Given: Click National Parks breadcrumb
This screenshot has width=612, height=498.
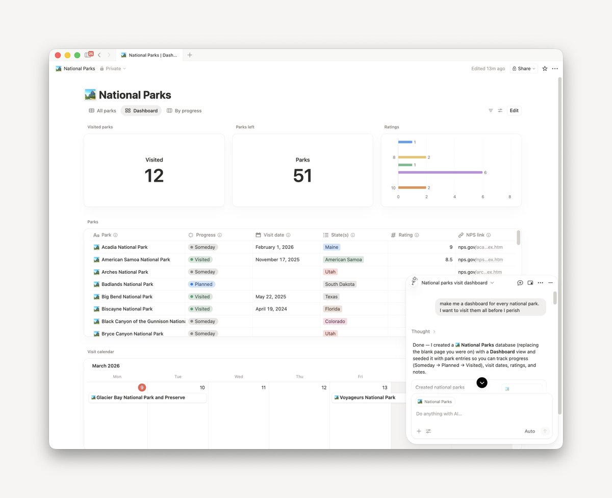Looking at the screenshot, I should pos(75,68).
